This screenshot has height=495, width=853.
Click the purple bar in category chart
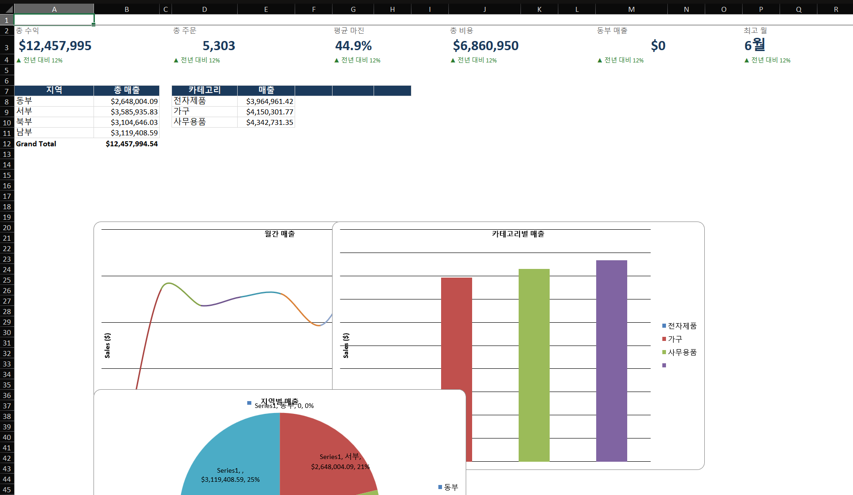pyautogui.click(x=611, y=360)
